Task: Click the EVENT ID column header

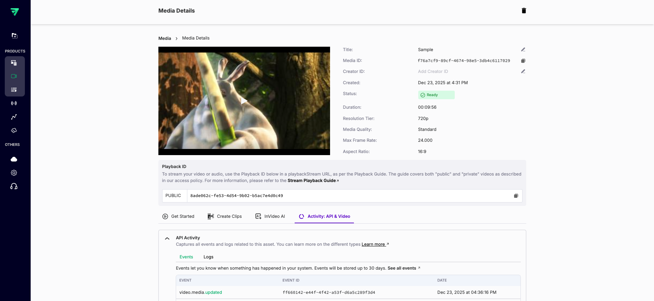Action: [291, 281]
